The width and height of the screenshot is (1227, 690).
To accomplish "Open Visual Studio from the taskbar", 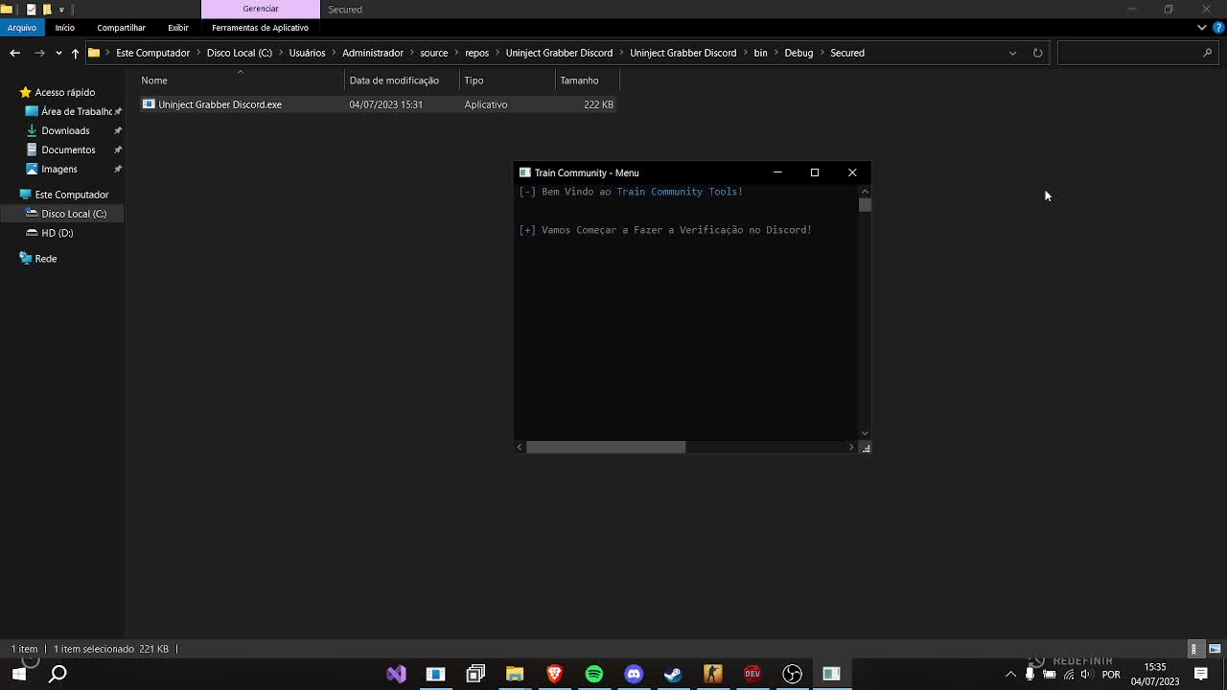I will coord(396,673).
